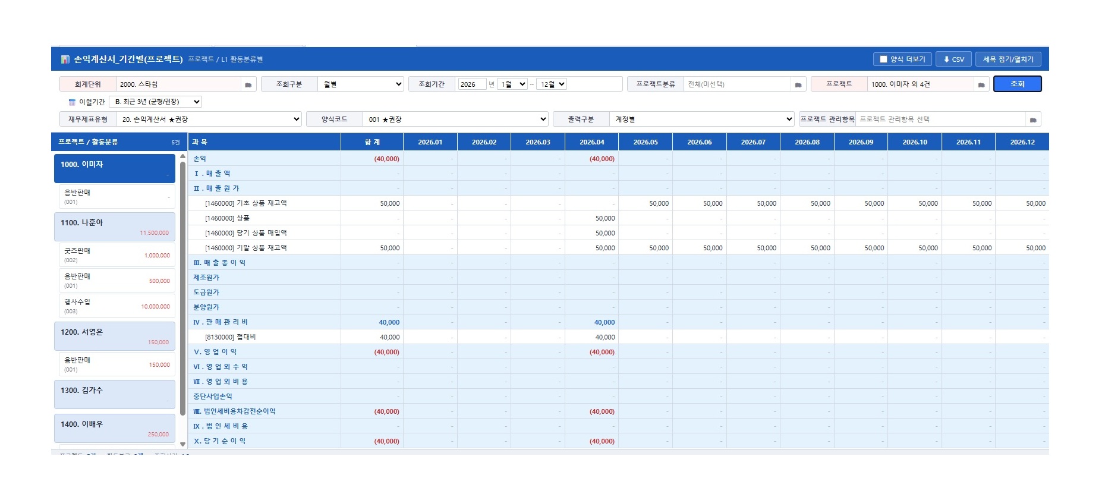1102x497 pixels.
Task: Open the 양식코드 001 dropdown
Action: click(x=456, y=119)
